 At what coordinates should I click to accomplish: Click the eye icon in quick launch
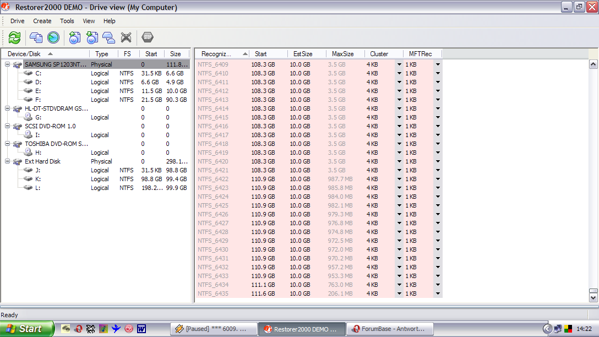[x=66, y=329]
